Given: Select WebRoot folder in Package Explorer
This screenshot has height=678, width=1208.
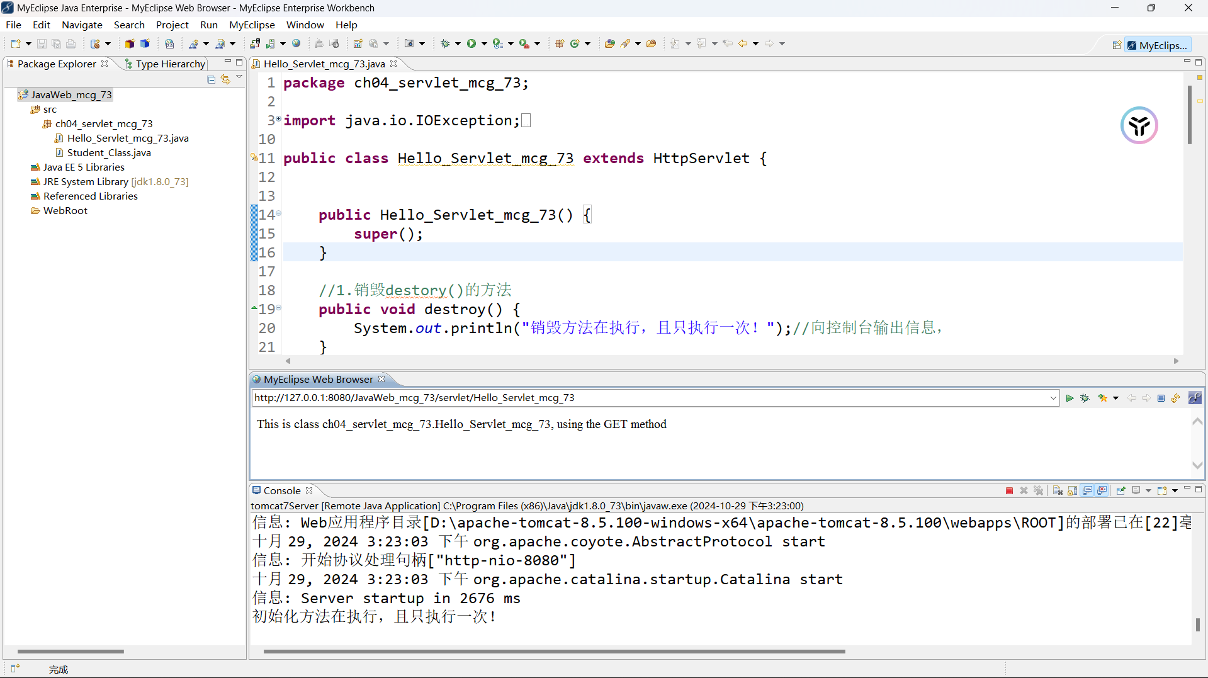Looking at the screenshot, I should tap(59, 210).
